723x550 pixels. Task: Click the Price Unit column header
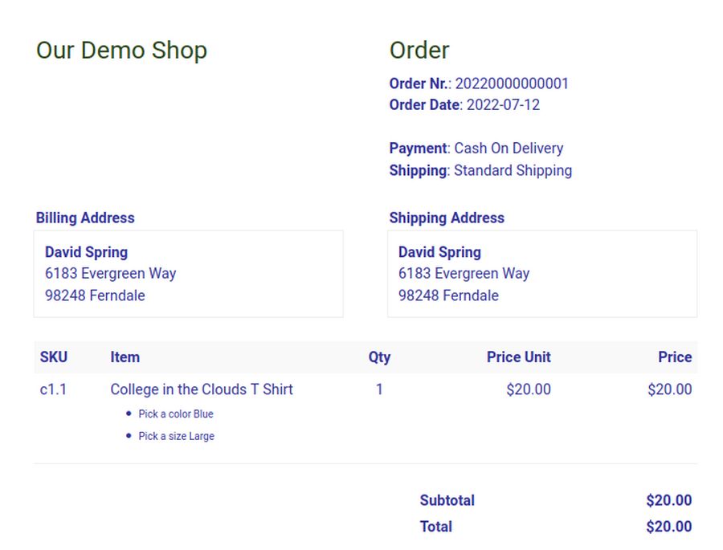[518, 357]
